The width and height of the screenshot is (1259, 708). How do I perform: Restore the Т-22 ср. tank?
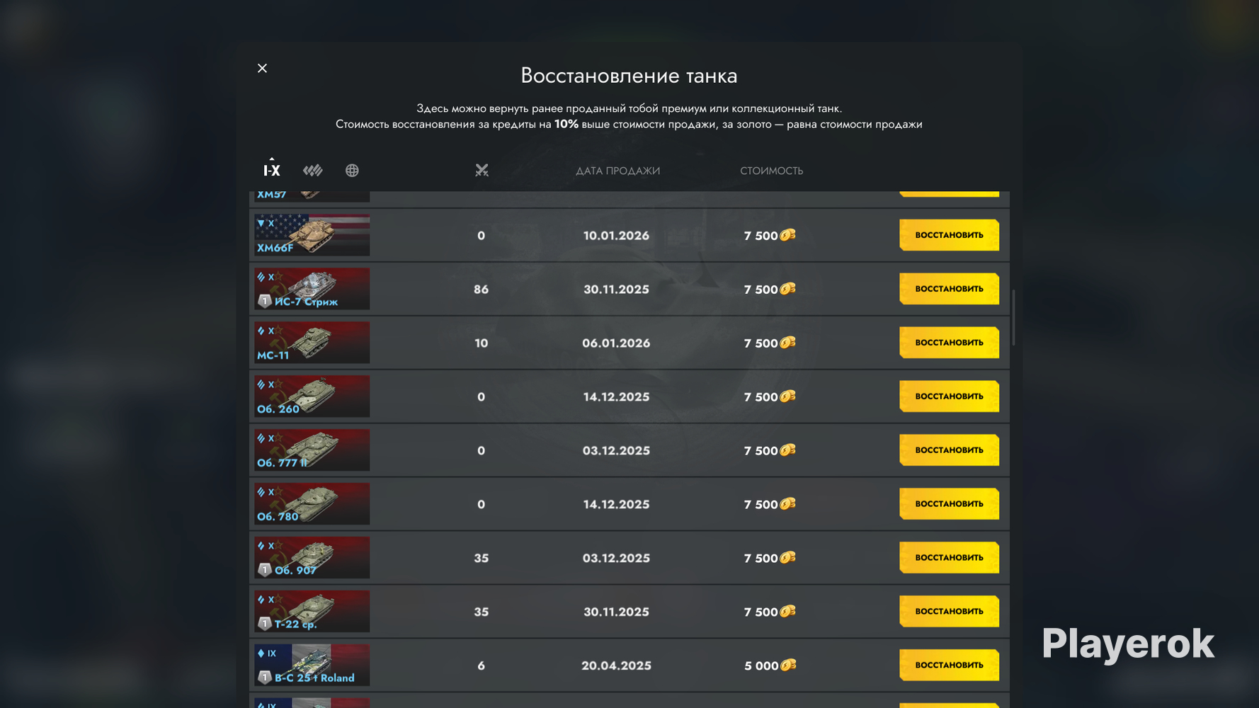(949, 611)
